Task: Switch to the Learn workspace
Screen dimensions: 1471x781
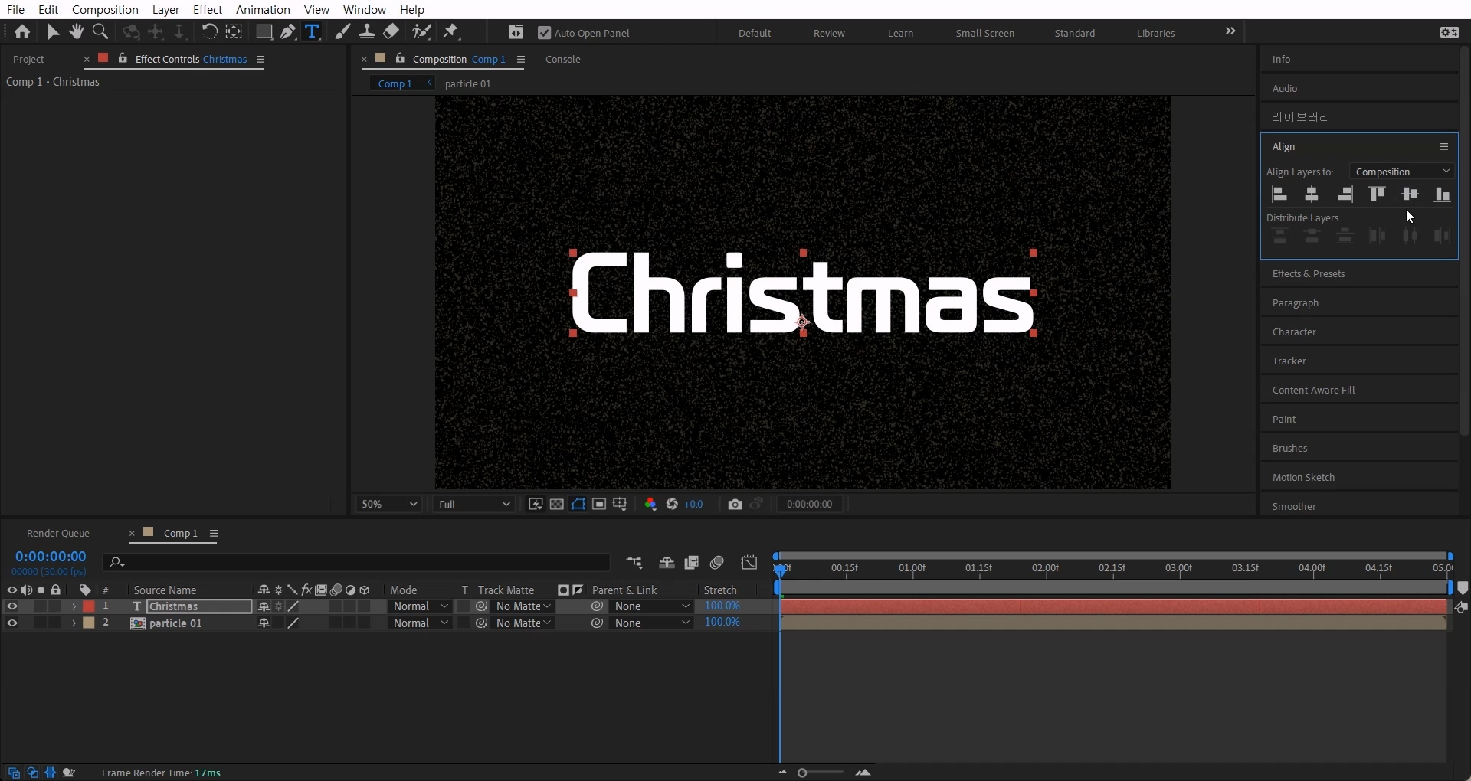Action: [900, 33]
